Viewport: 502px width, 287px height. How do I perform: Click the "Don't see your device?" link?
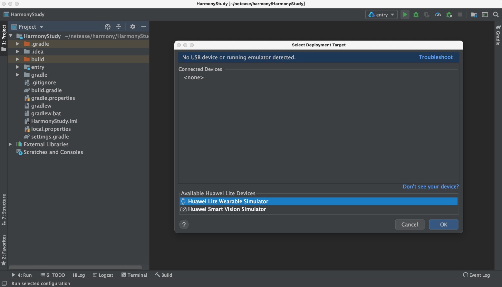coord(431,187)
